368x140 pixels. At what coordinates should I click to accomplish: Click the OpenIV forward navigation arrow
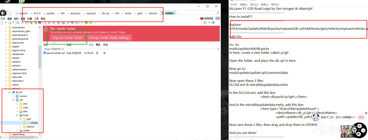[x=9, y=13]
